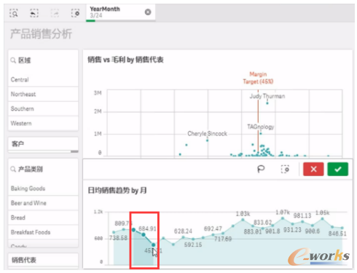
Task: Click the 客户 horizontal scrollbar
Action: click(x=43, y=151)
